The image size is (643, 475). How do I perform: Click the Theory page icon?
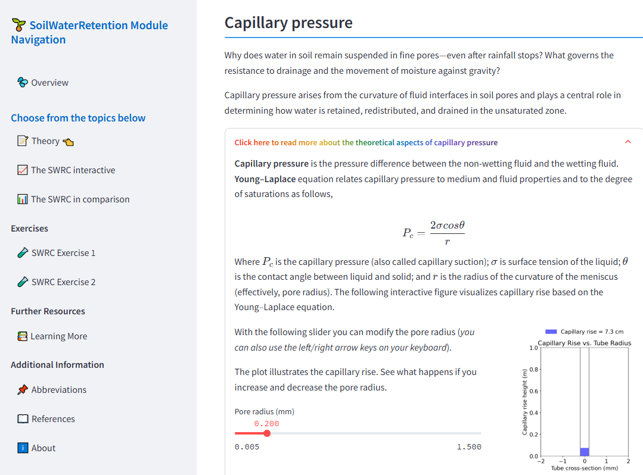click(x=24, y=140)
